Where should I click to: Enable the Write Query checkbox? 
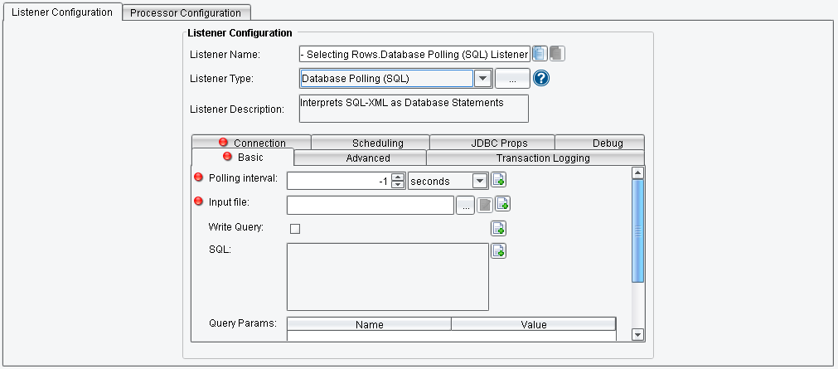pyautogui.click(x=293, y=230)
